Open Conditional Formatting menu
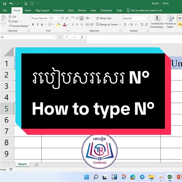The height and width of the screenshot is (182, 182). [x=157, y=22]
